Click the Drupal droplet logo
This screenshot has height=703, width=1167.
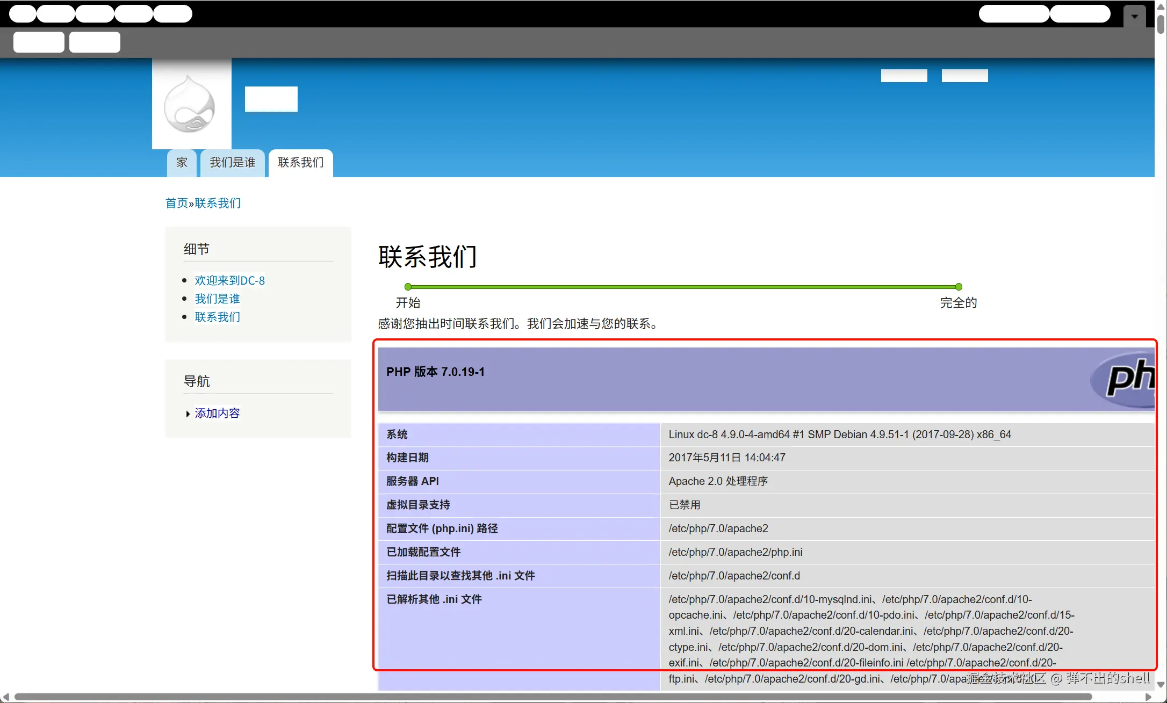pos(189,105)
